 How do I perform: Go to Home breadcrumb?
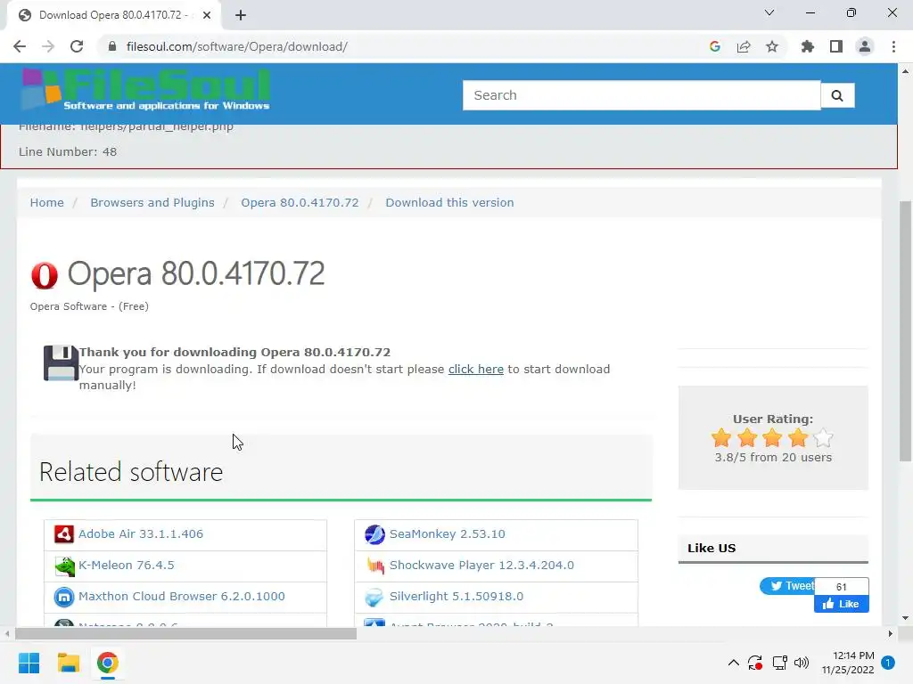[47, 202]
